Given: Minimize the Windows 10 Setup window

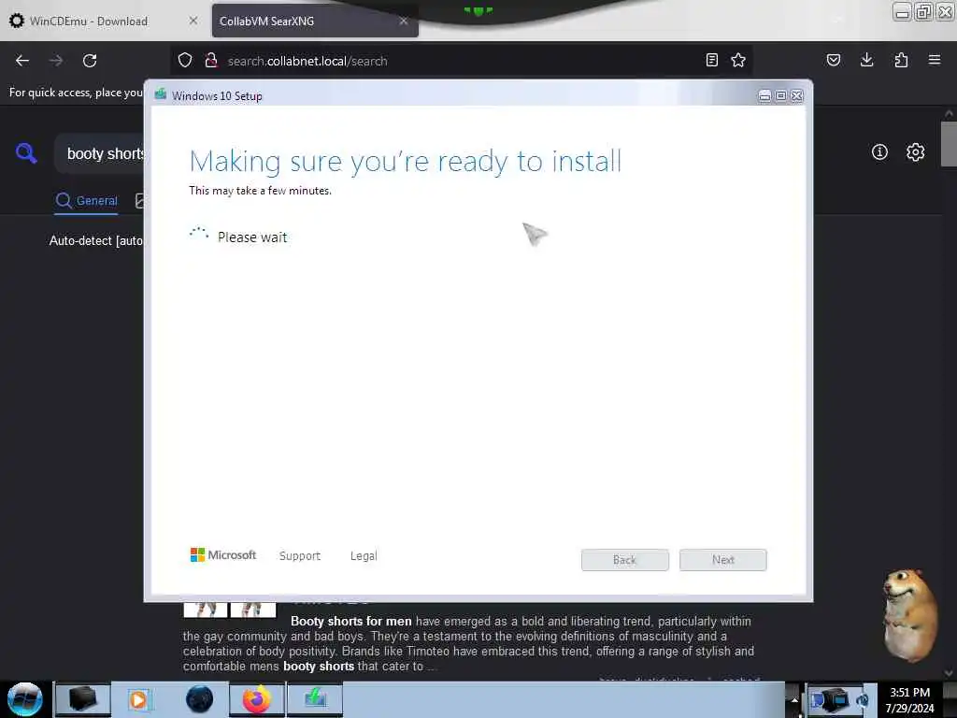Looking at the screenshot, I should tap(764, 96).
